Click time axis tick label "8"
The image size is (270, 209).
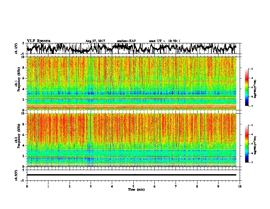[197, 186]
